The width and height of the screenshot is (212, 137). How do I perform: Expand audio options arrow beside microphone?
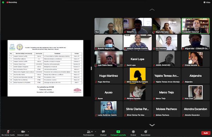[14, 132]
